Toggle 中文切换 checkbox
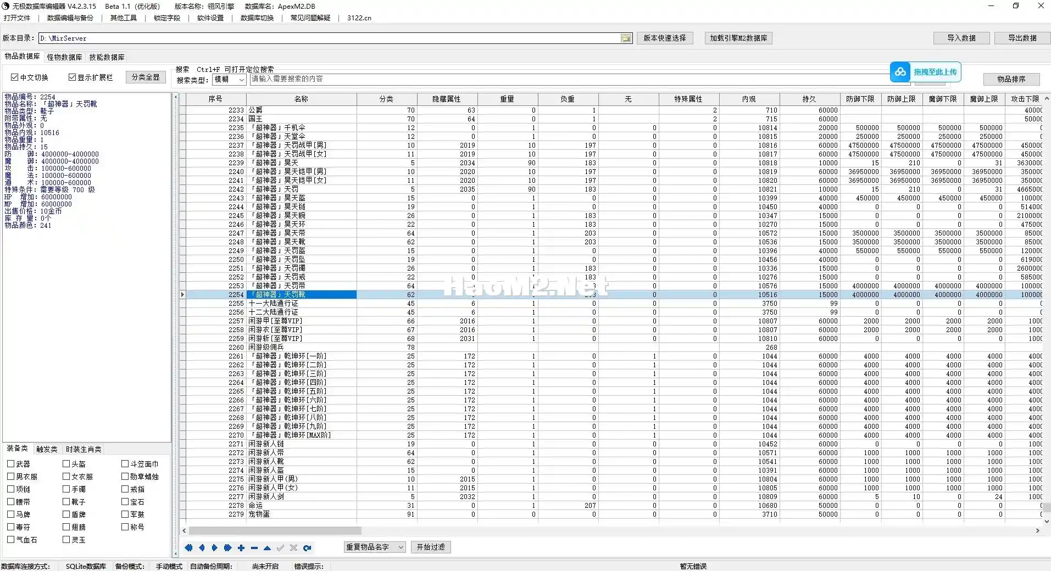The image size is (1051, 571). click(x=15, y=77)
